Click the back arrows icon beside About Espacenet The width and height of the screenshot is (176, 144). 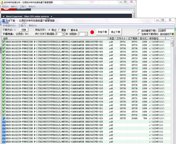(x=4, y=16)
